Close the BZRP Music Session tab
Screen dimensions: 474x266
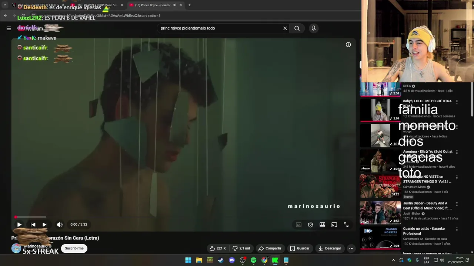click(122, 5)
